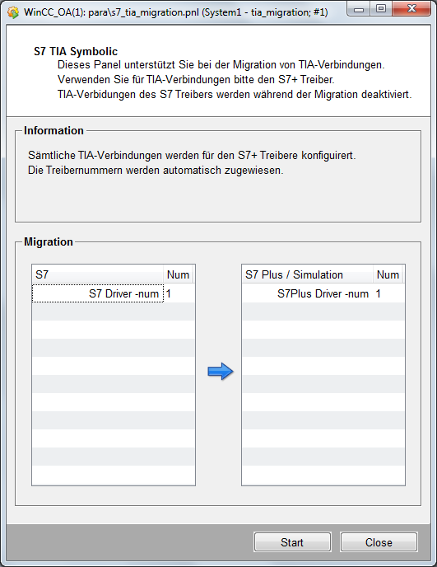437x567 pixels.
Task: Close the migration panel via Close button
Action: click(x=379, y=542)
